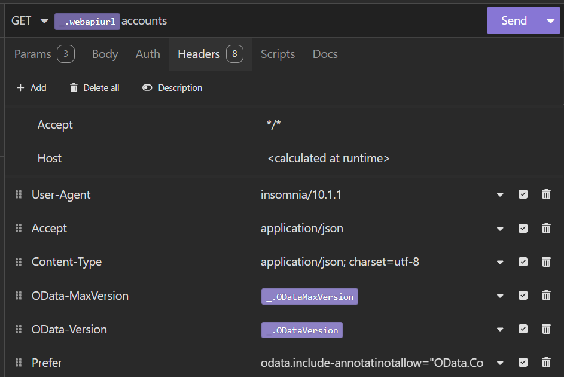Select the Headers tab
This screenshot has height=377, width=564.
pos(210,54)
